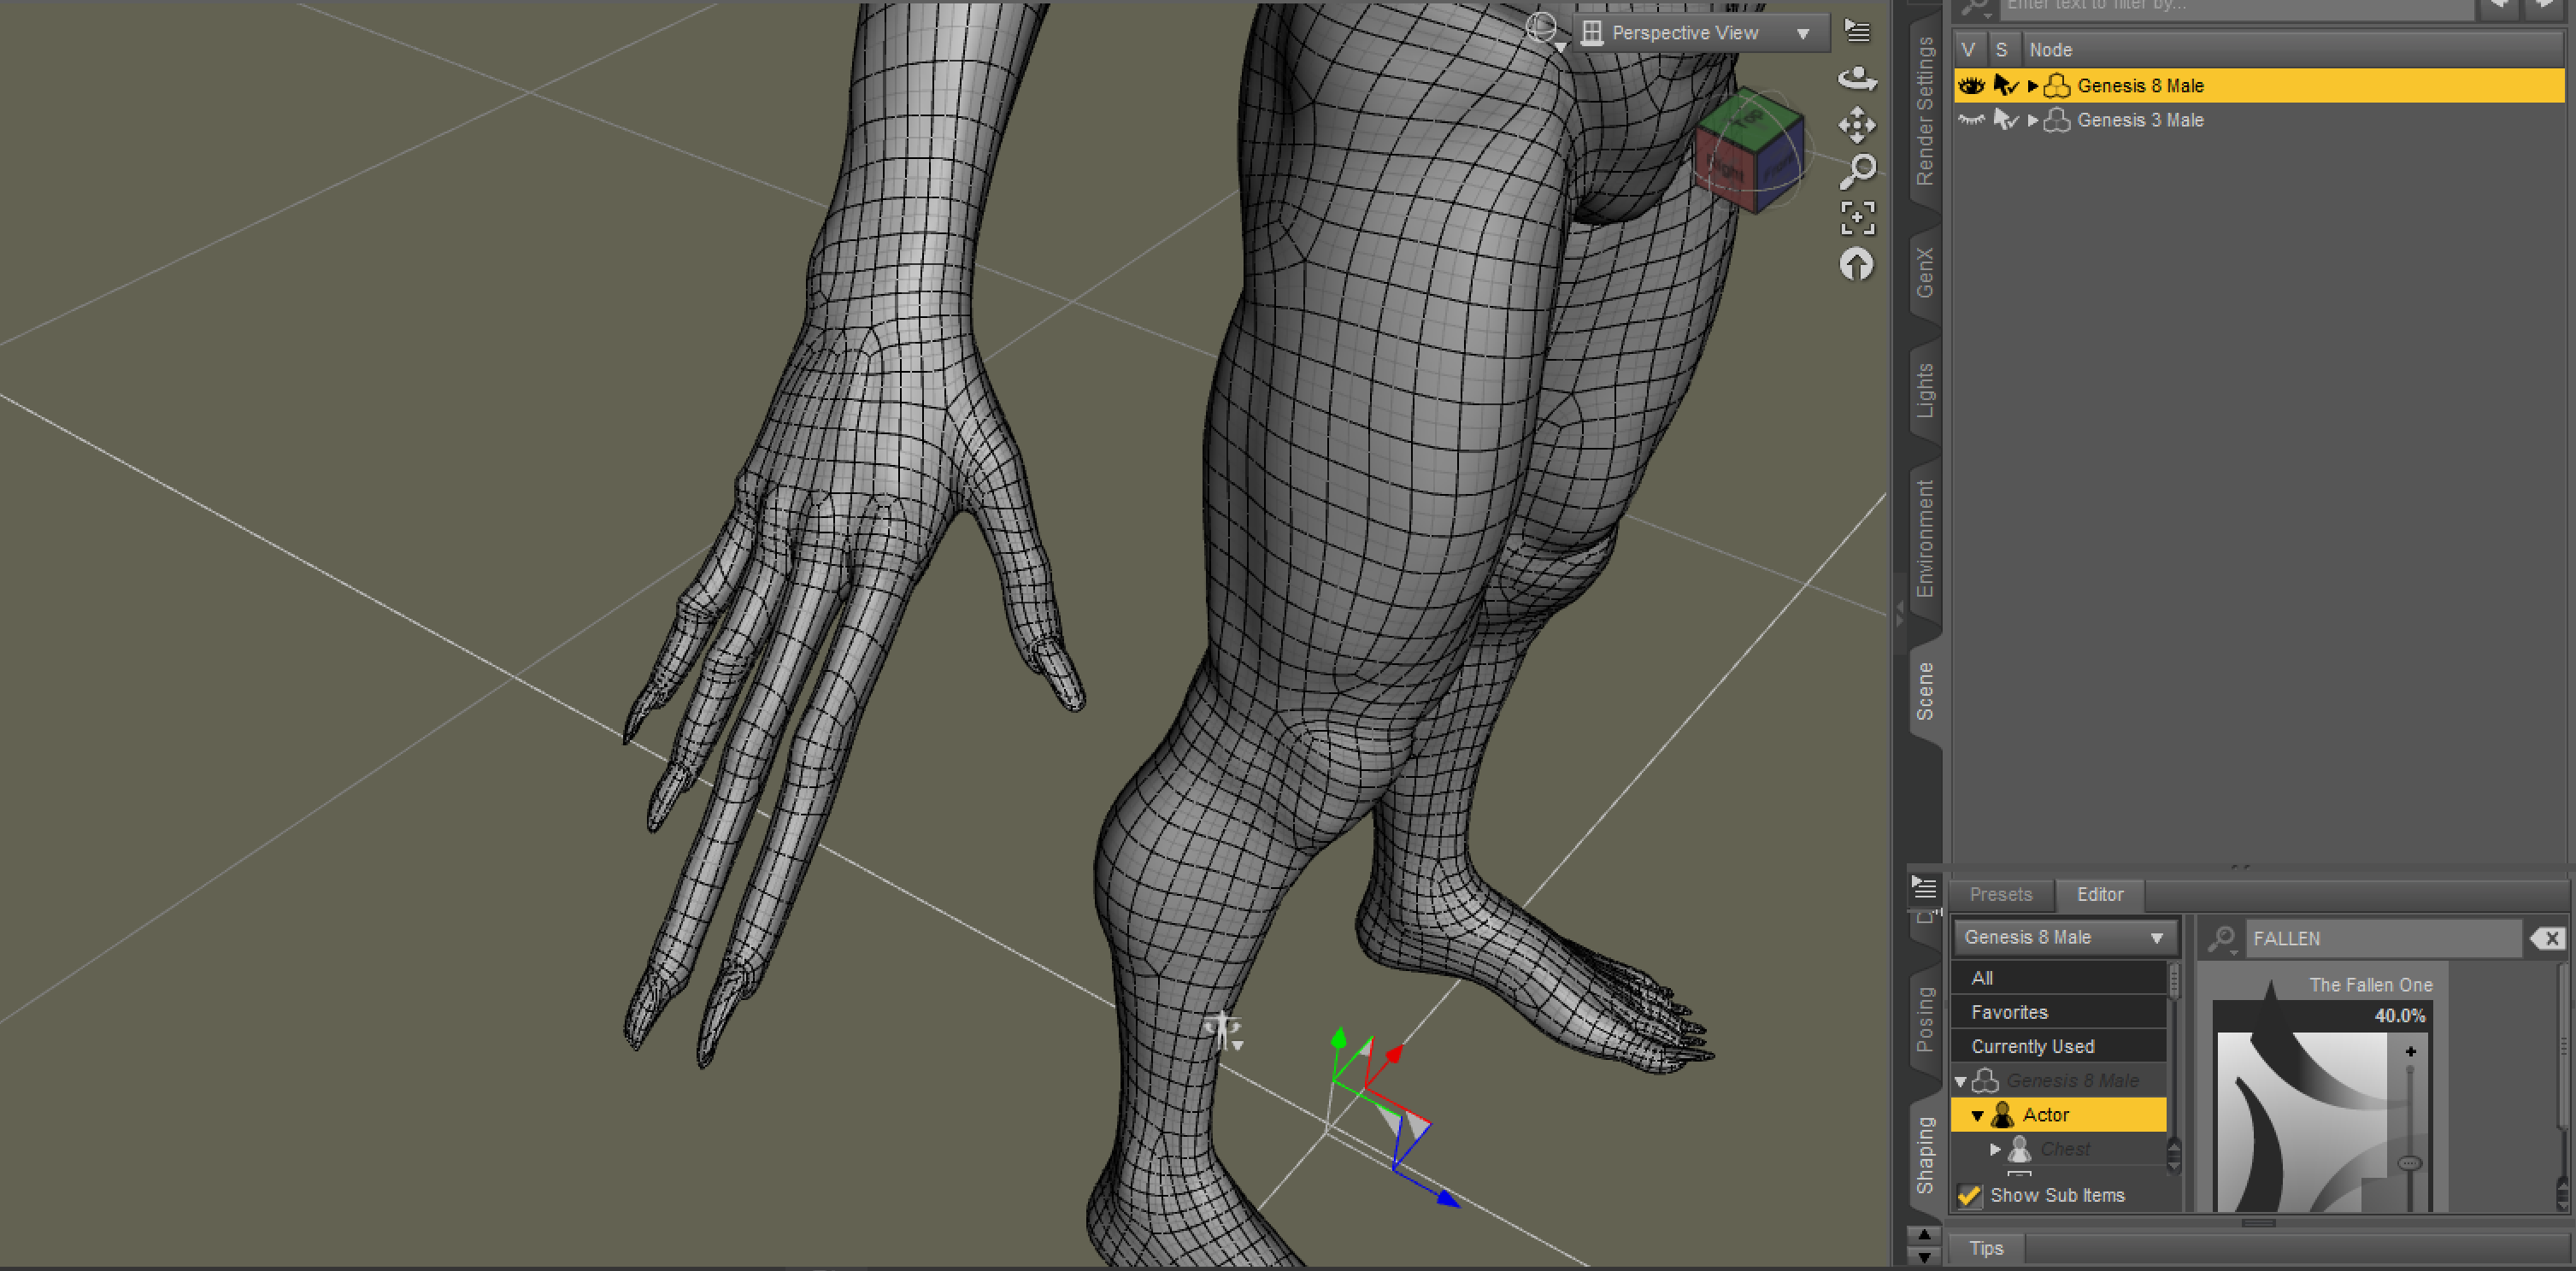Click the Orbit/Rotate camera view icon
2576x1271 pixels.
tap(1857, 78)
